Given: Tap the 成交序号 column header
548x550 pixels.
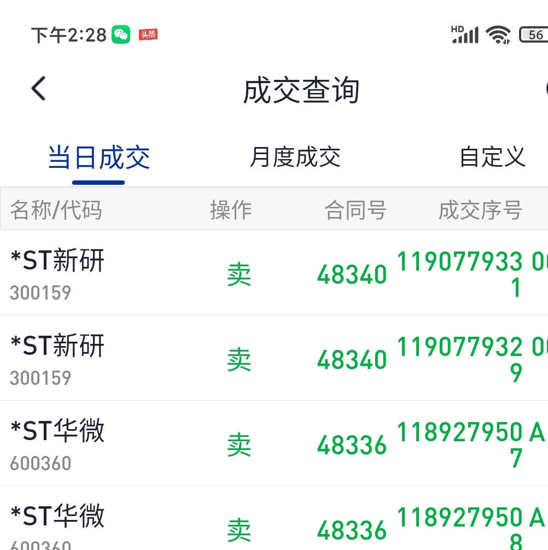Looking at the screenshot, I should pyautogui.click(x=480, y=210).
